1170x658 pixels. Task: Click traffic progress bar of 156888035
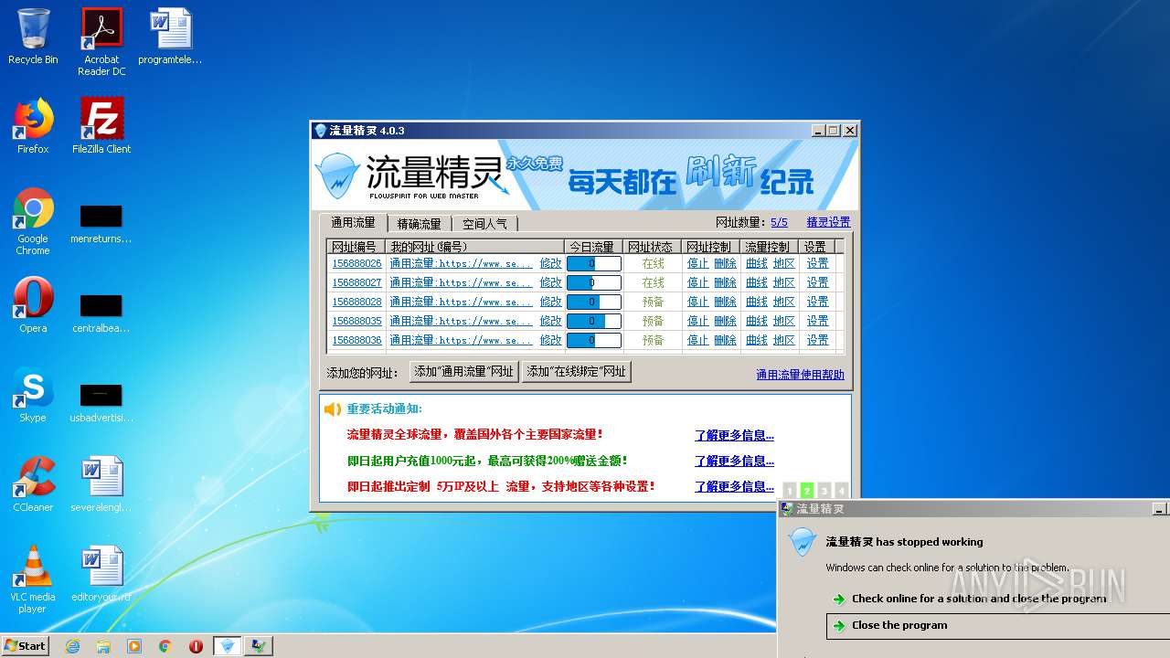[x=593, y=321]
